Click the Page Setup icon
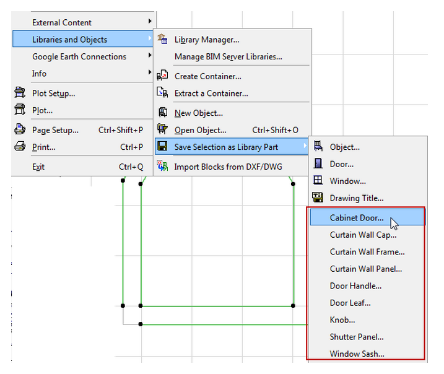Screen dimensions: 444x374 (20, 130)
